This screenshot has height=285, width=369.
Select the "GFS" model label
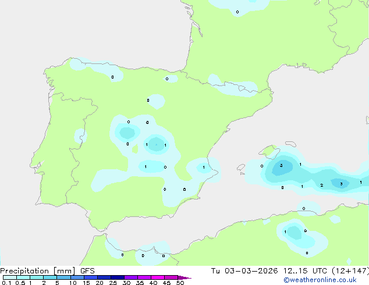(x=87, y=271)
